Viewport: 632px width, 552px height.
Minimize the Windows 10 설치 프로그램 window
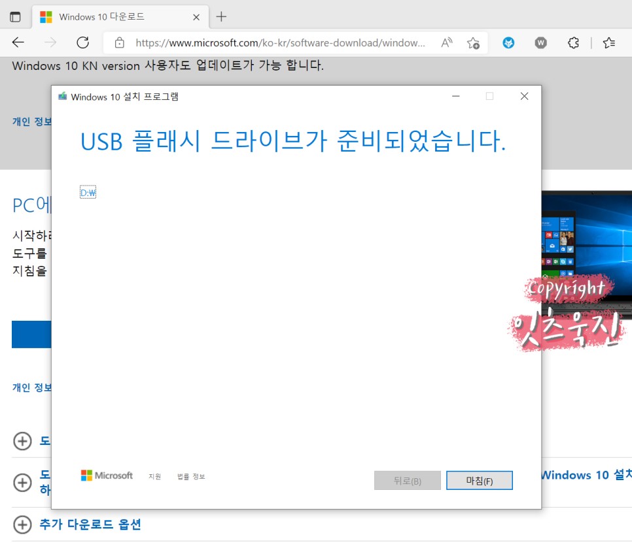pos(455,96)
